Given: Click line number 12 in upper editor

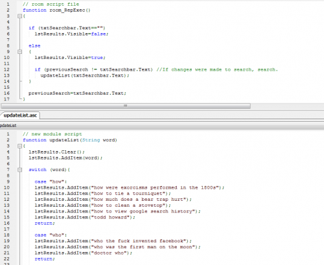Looking at the screenshot, I should coord(6,69).
